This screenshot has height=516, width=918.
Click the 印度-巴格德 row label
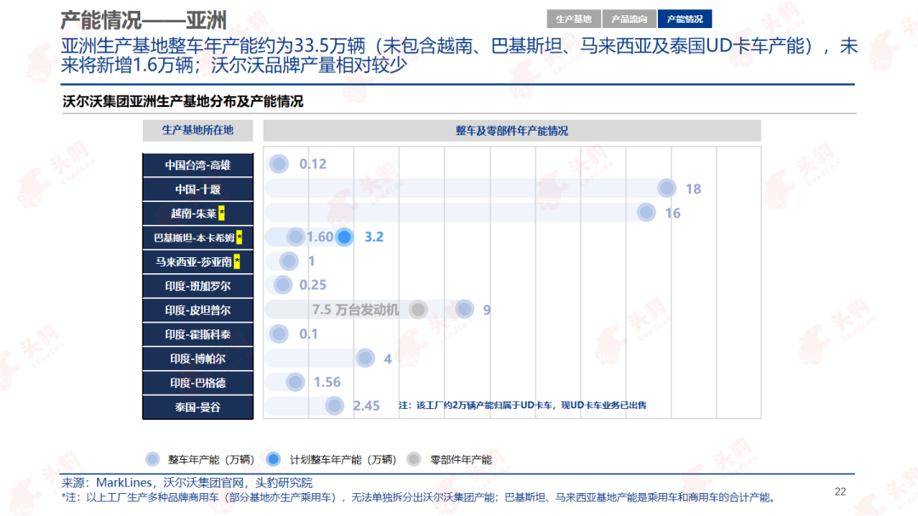pos(198,384)
